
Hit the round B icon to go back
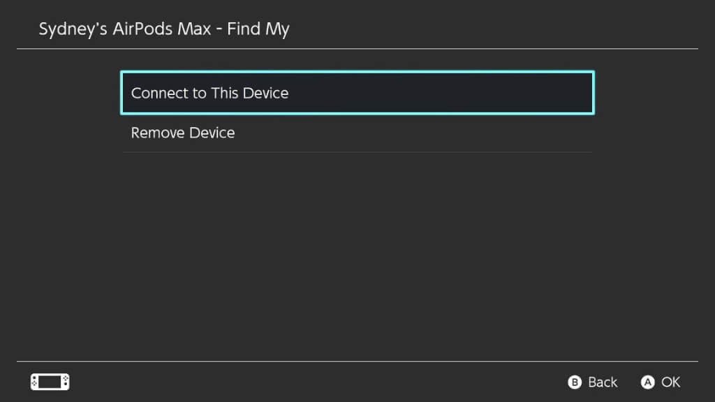point(575,382)
